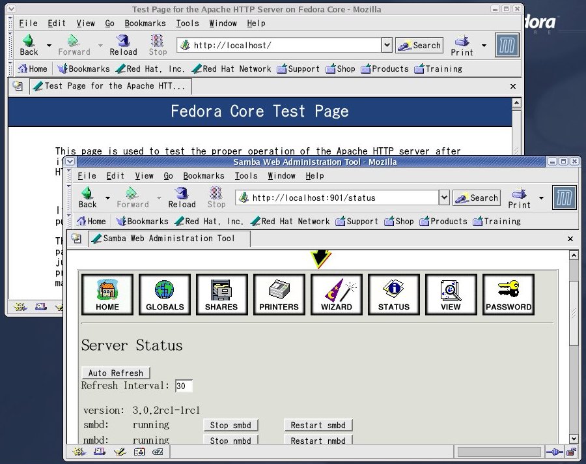Open the Samba HOME page icon
The height and width of the screenshot is (464, 586).
coord(107,294)
